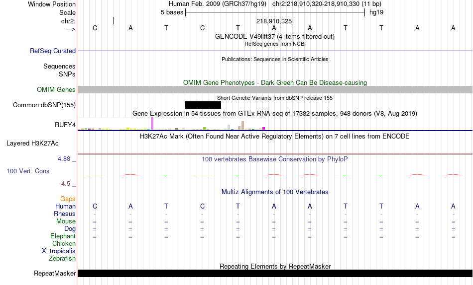
Task: Click the 218,910,325 position marker
Action: tap(274, 21)
